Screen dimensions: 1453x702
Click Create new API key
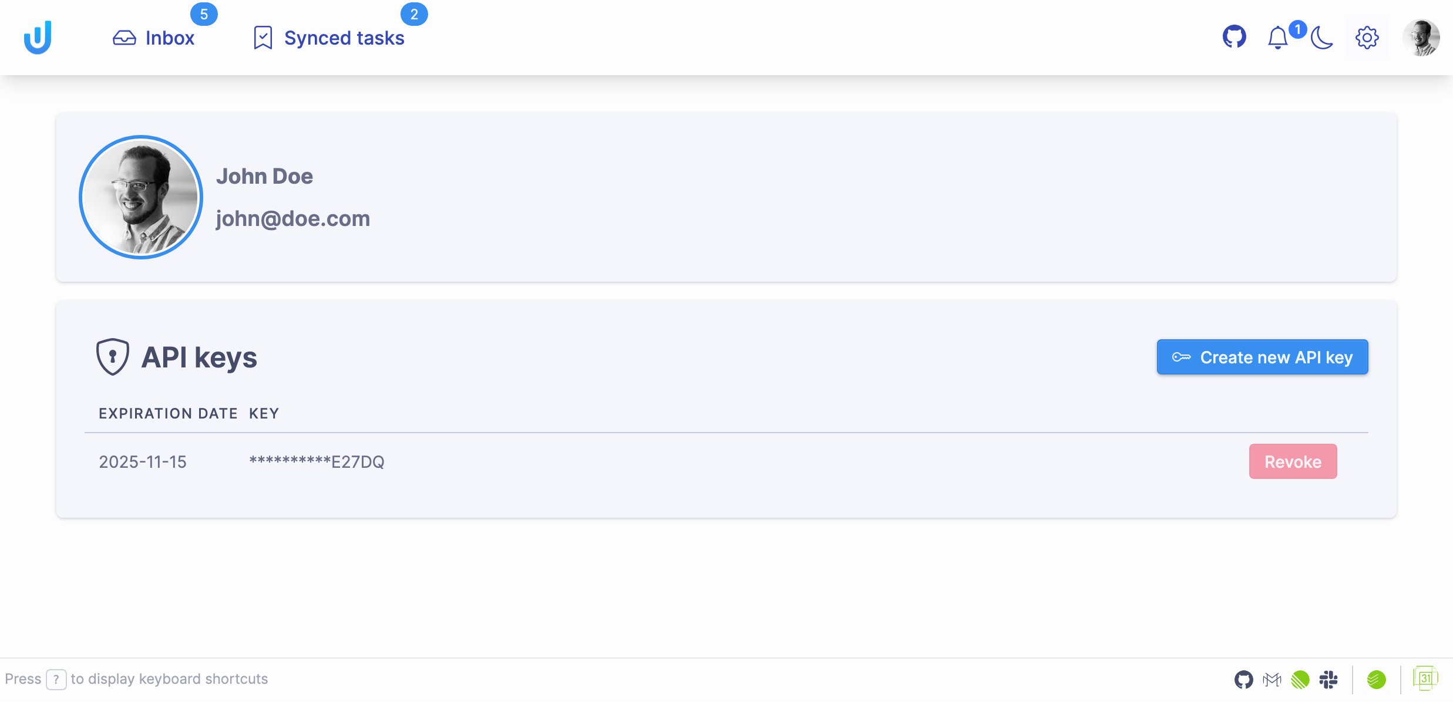pos(1262,357)
